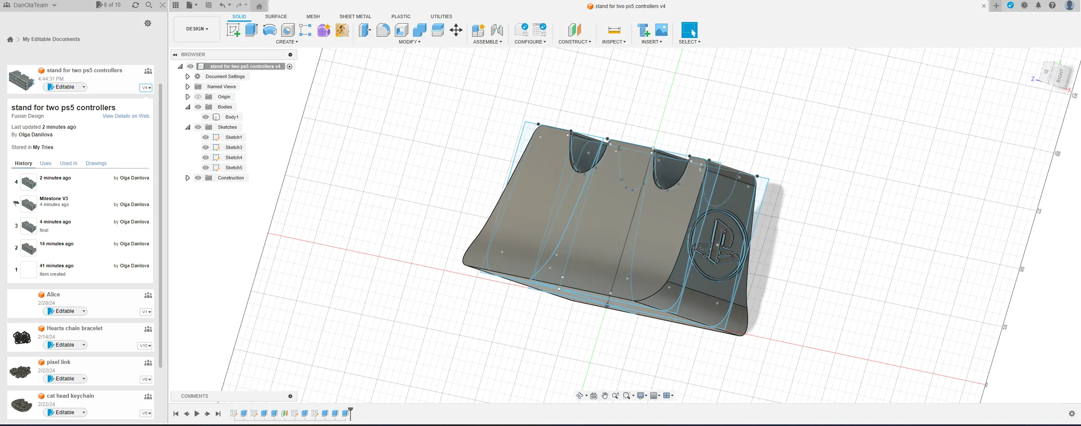Toggle visibility of Sketch3
Viewport: 1081px width, 426px height.
(x=206, y=147)
